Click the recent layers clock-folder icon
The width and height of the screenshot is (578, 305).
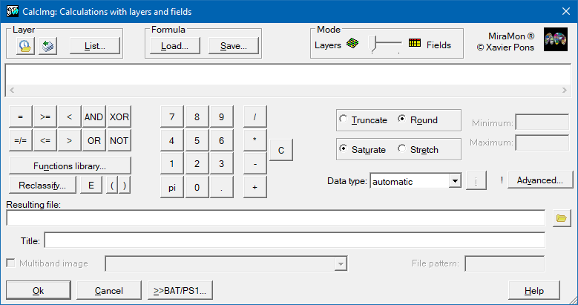click(24, 46)
